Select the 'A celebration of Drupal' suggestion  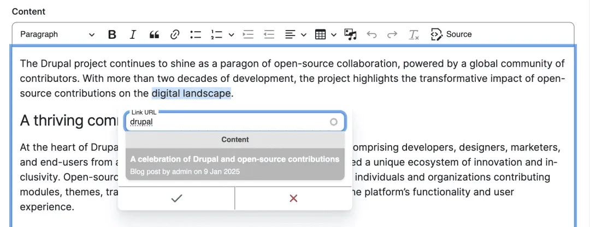[235, 164]
